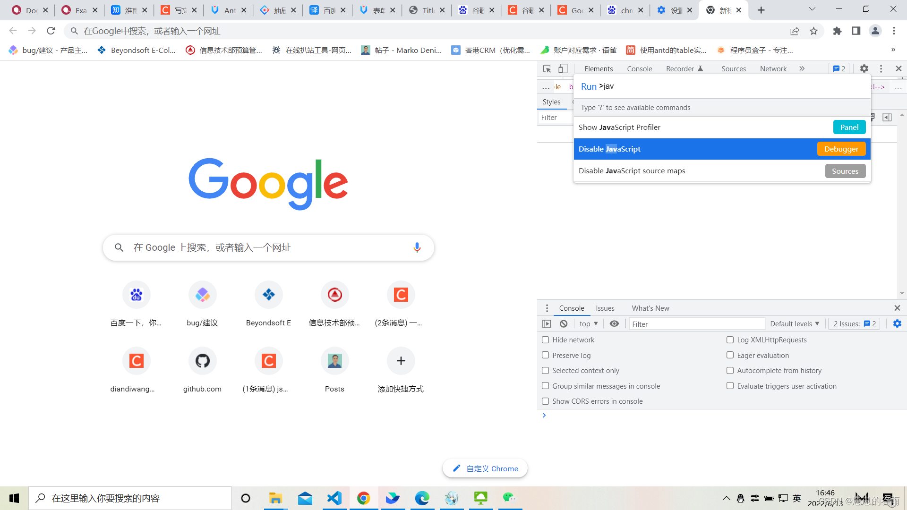907x510 pixels.
Task: Enable the Preserve log checkbox
Action: click(x=546, y=355)
